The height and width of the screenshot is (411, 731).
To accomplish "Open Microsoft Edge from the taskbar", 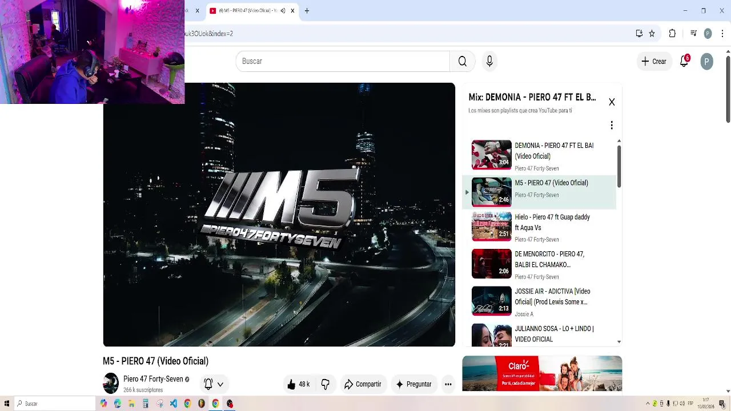I will tap(118, 404).
